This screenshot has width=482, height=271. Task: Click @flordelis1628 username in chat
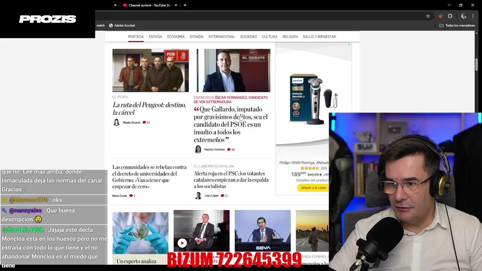(23, 230)
